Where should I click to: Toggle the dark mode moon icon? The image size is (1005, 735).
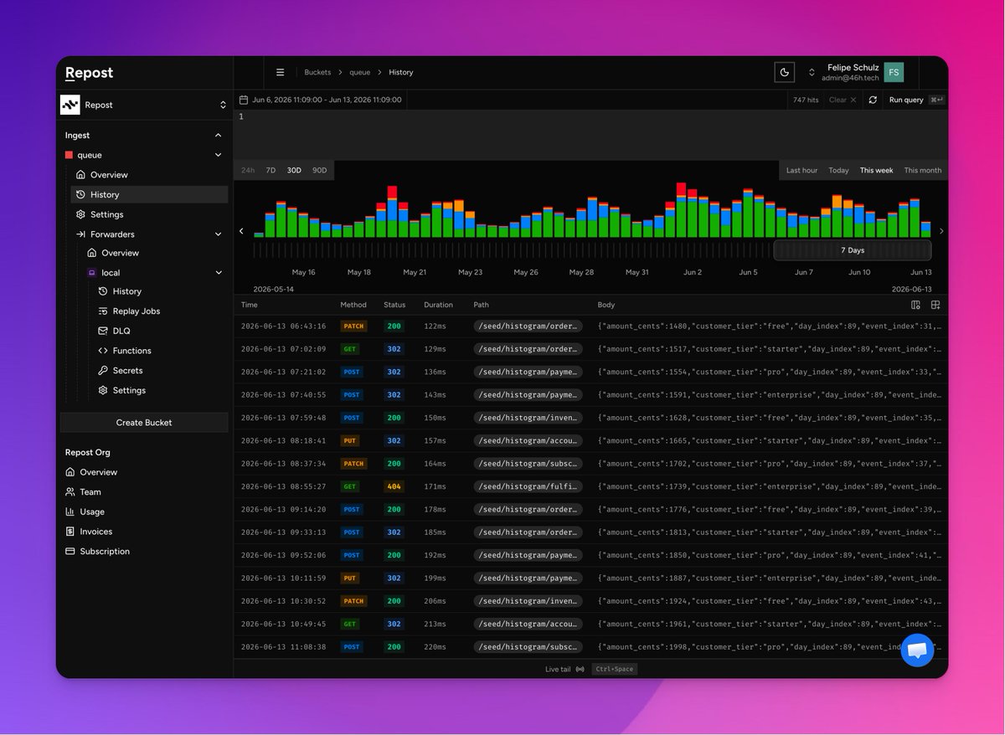[785, 72]
